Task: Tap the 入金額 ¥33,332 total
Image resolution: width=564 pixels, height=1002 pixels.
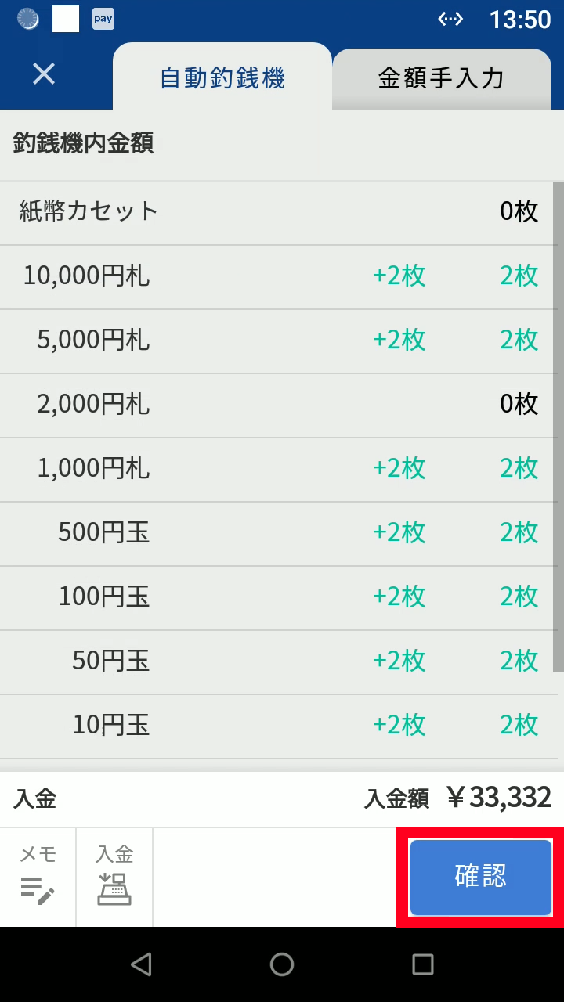Action: pos(457,798)
